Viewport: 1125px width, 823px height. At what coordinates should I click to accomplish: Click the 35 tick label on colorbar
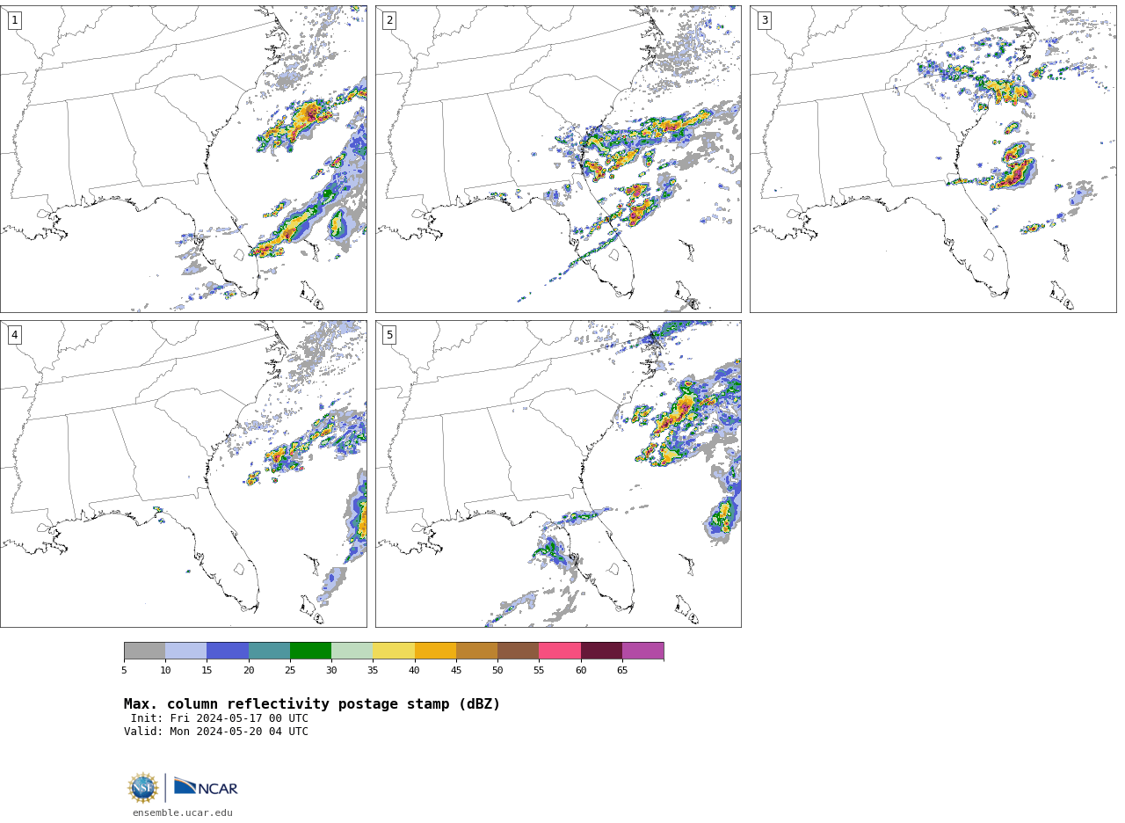tap(373, 670)
